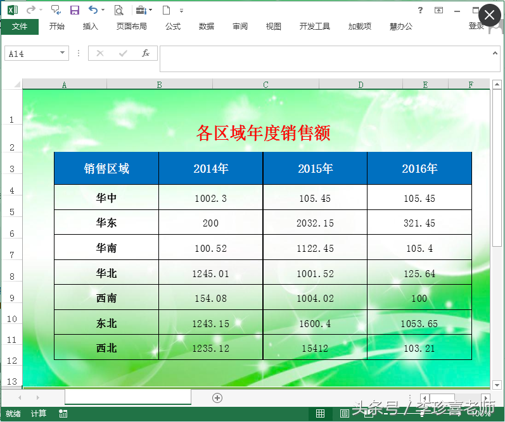Select column D header
Screen dimensions: 505x422
pos(361,85)
